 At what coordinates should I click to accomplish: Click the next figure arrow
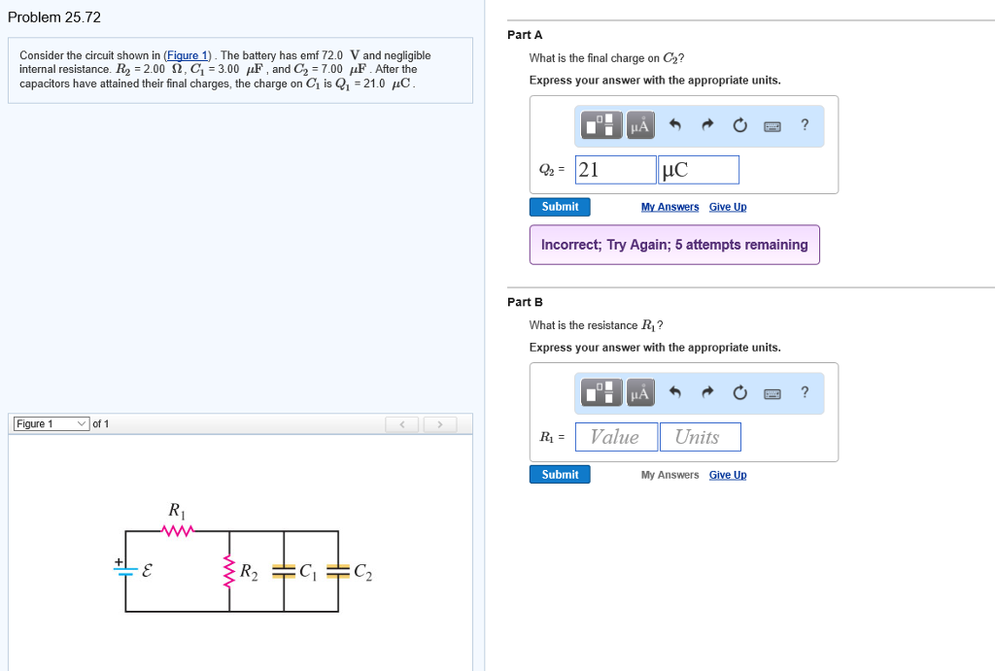tap(440, 423)
